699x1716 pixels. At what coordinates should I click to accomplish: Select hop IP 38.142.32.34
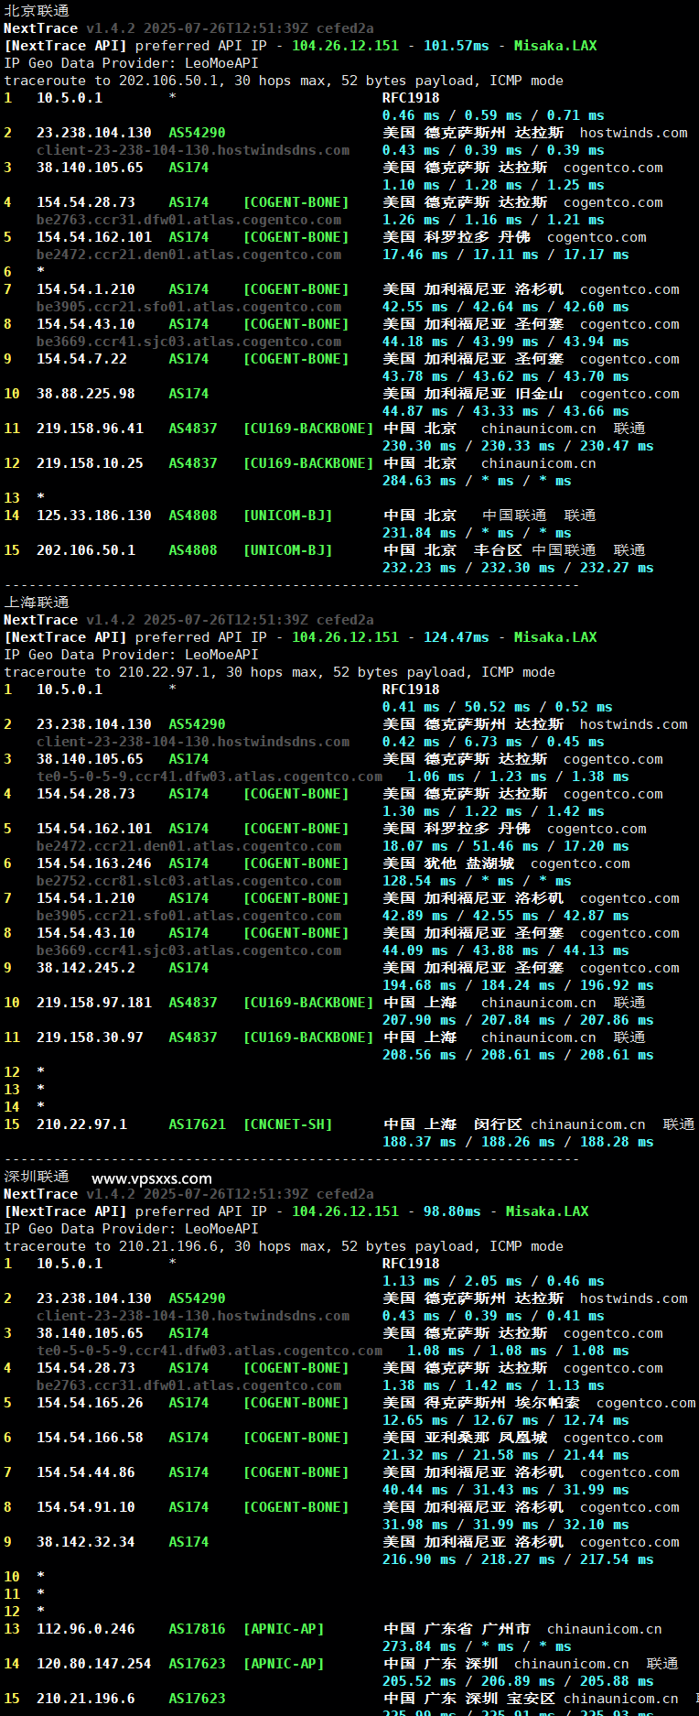[x=86, y=1542]
